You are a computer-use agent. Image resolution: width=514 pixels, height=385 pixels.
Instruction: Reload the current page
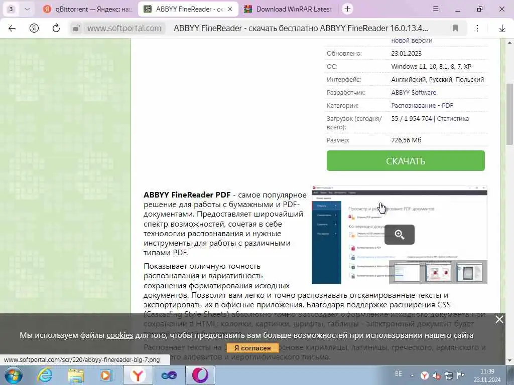click(56, 28)
